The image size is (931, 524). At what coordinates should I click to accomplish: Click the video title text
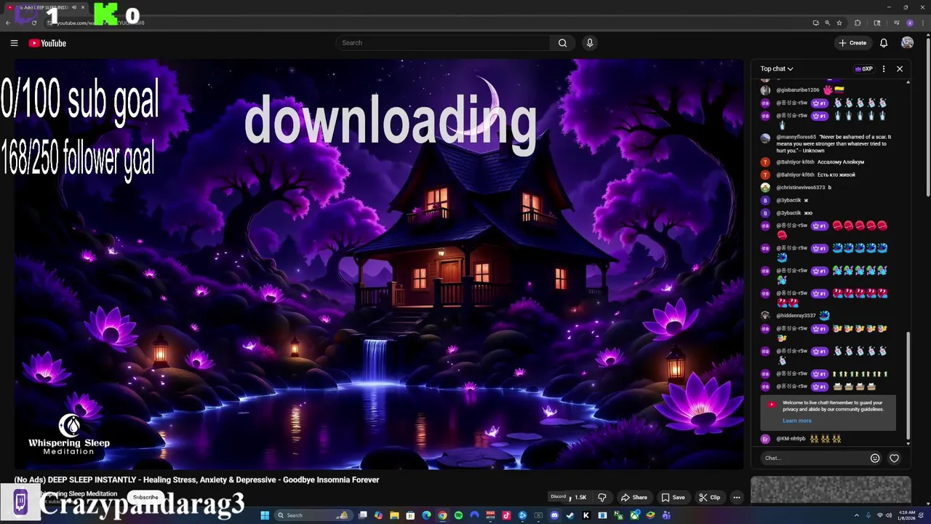(196, 480)
